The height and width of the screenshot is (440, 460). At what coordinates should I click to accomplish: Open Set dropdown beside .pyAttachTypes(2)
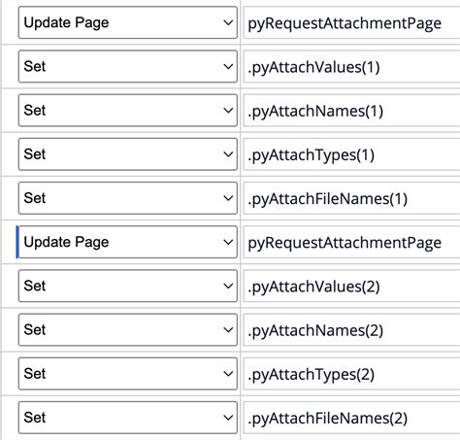click(x=128, y=374)
